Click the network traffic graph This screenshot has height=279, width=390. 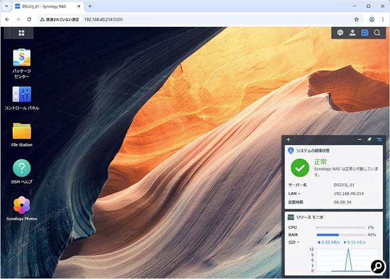pos(347,260)
